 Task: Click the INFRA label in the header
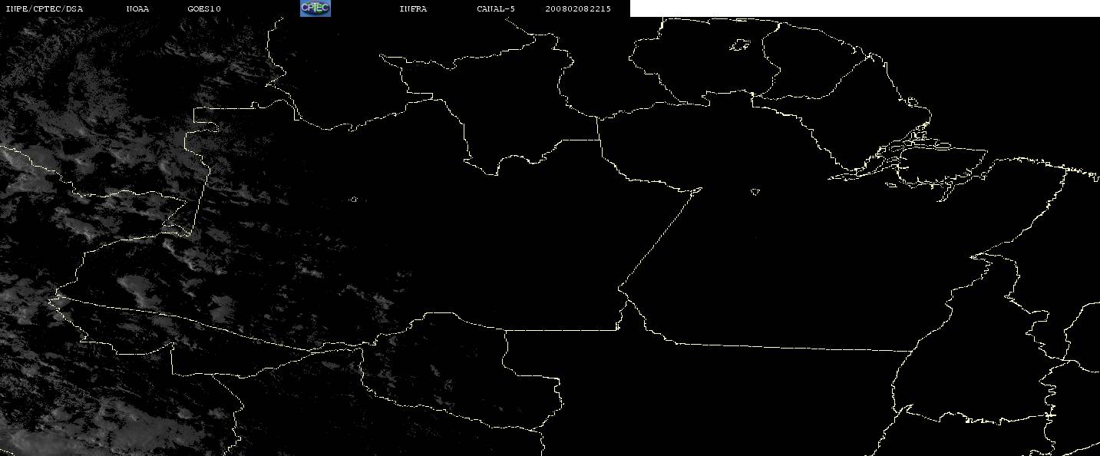tap(413, 8)
